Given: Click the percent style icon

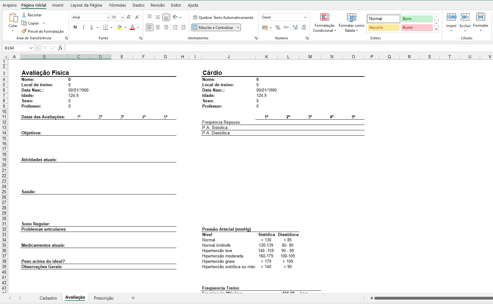Looking at the screenshot, I should [278, 28].
